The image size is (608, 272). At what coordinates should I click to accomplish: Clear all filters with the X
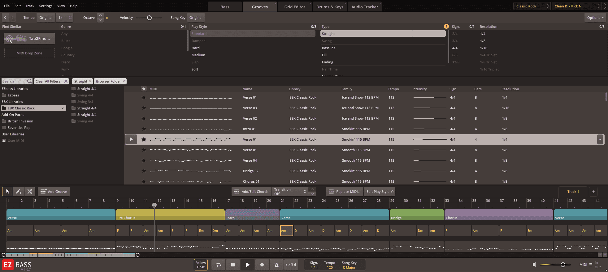pyautogui.click(x=66, y=81)
